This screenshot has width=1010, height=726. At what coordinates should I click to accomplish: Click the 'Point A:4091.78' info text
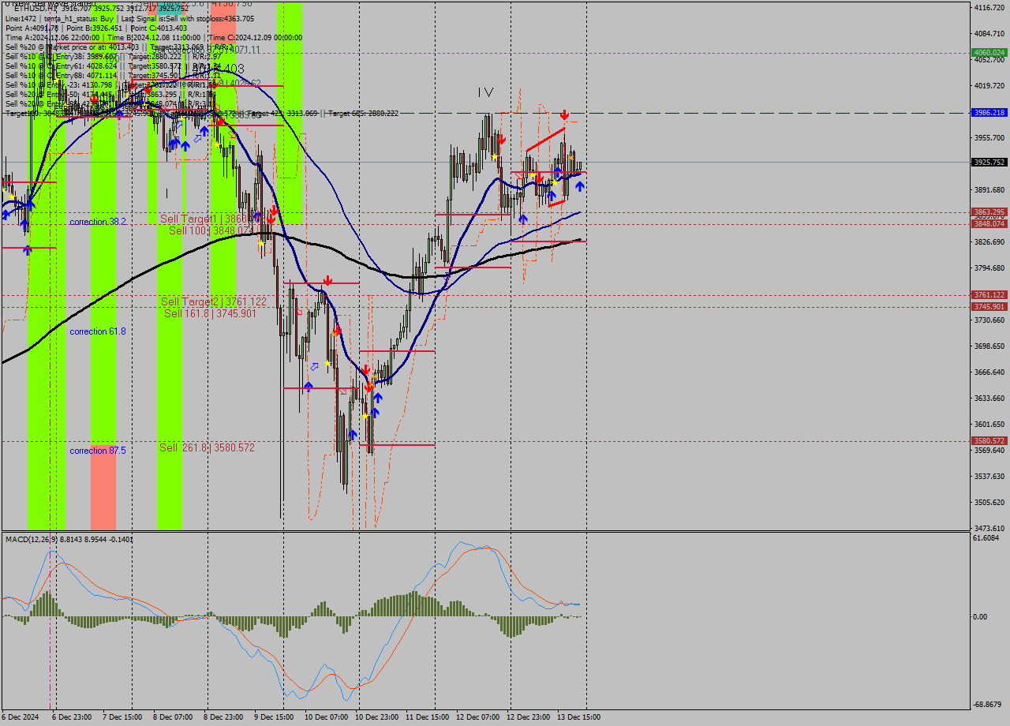(x=32, y=28)
